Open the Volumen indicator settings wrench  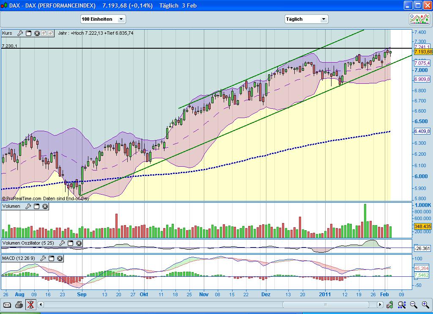pos(28,206)
